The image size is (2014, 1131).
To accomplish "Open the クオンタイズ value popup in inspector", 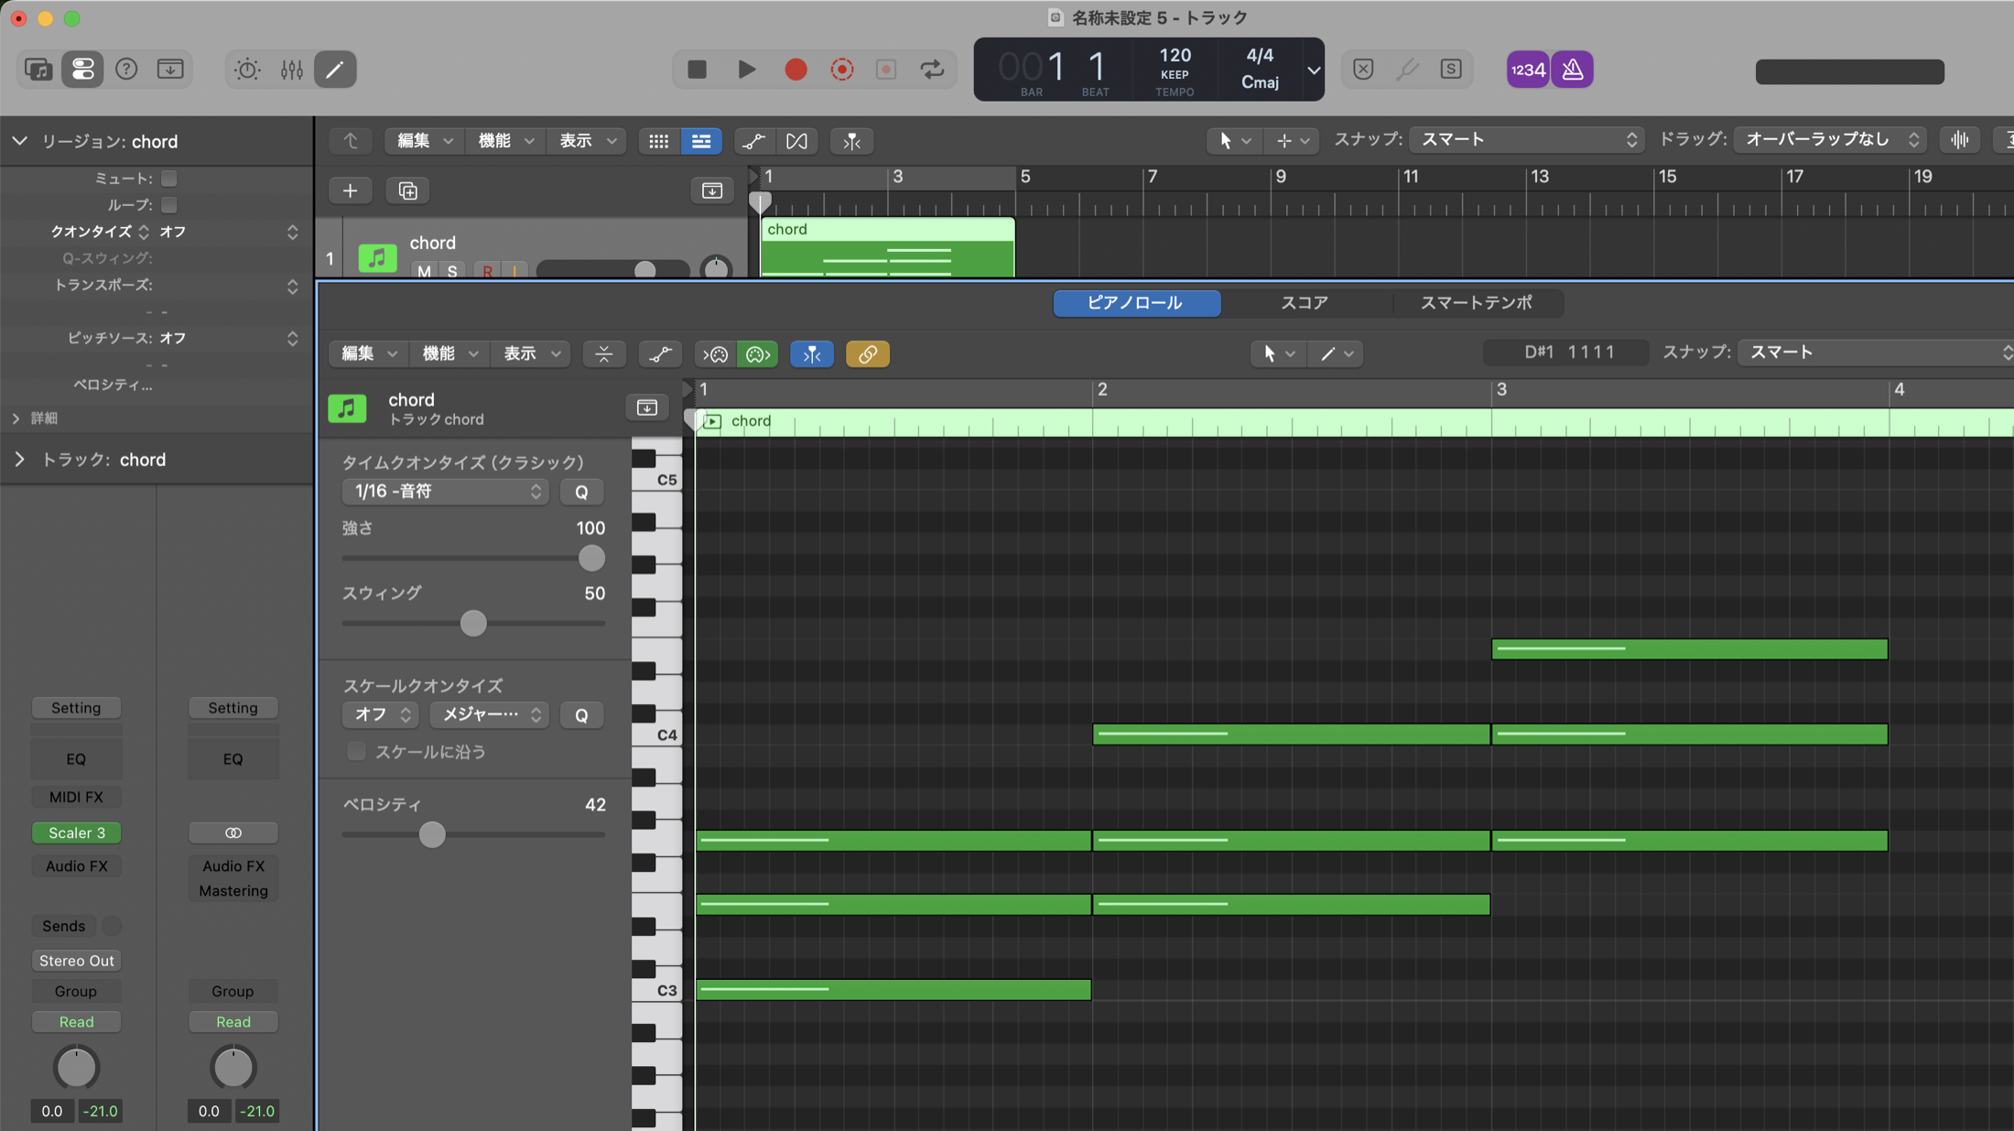I will (x=229, y=232).
